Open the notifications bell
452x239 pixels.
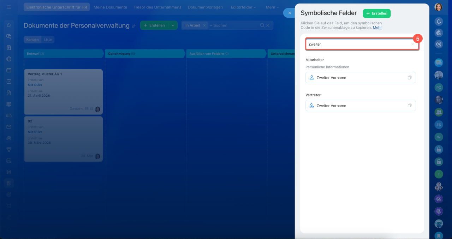pos(439,22)
